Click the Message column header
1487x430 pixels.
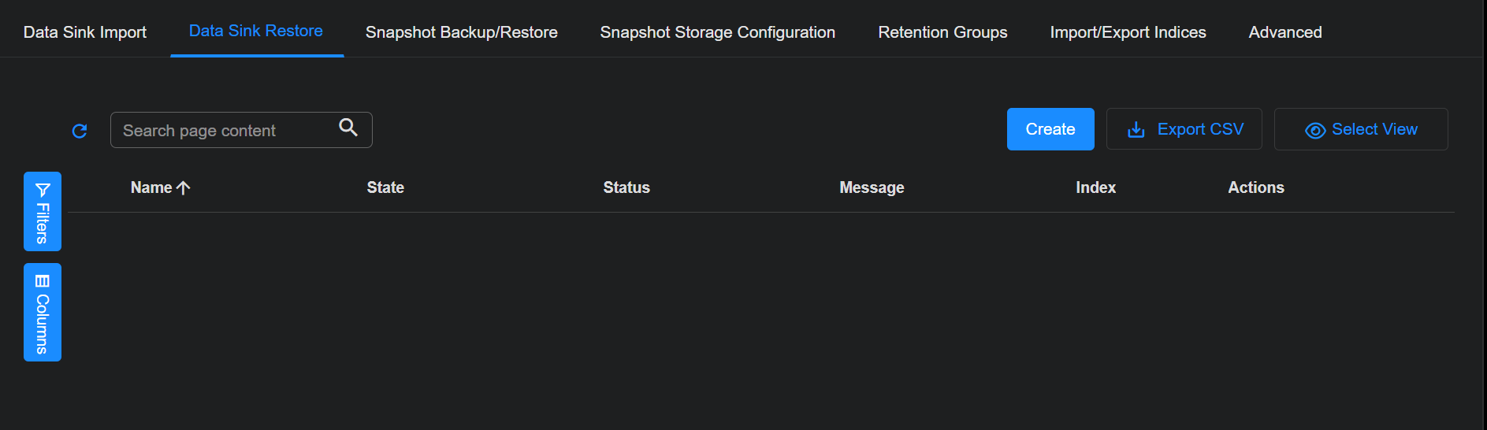point(872,187)
